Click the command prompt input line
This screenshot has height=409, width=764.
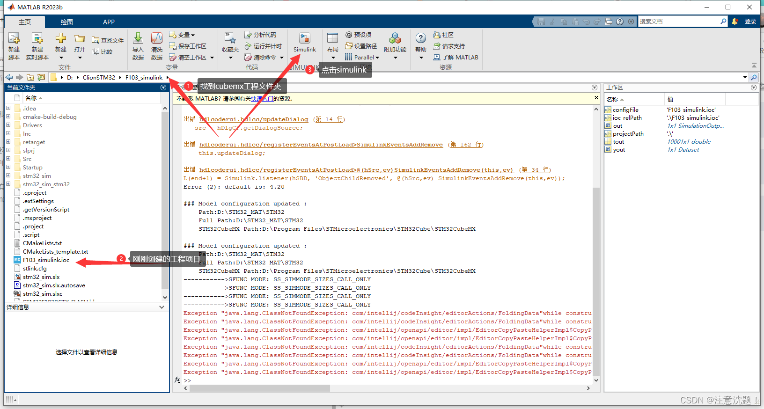click(389, 380)
